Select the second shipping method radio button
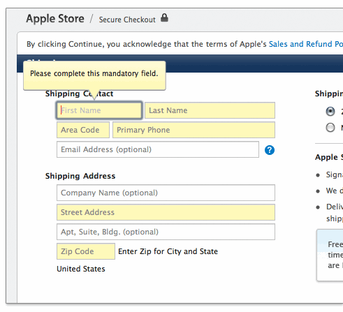Image resolution: width=343 pixels, height=312 pixels. [x=330, y=128]
